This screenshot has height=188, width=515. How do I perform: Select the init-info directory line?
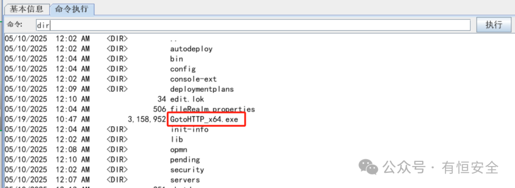coord(189,129)
